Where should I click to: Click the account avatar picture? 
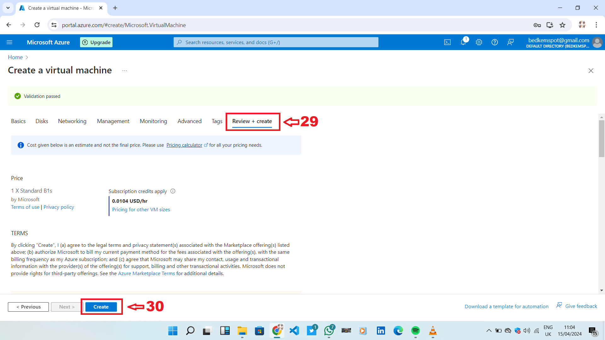point(597,42)
